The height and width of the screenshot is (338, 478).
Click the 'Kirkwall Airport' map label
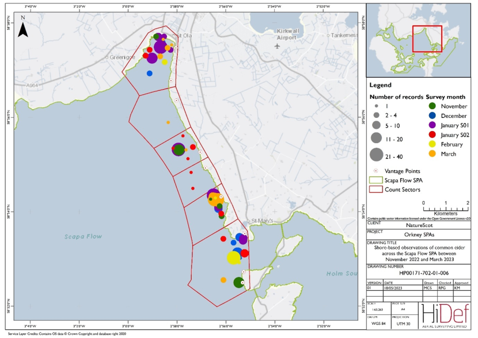pos(287,34)
